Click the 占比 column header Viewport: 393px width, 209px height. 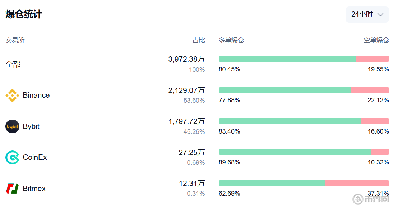199,40
